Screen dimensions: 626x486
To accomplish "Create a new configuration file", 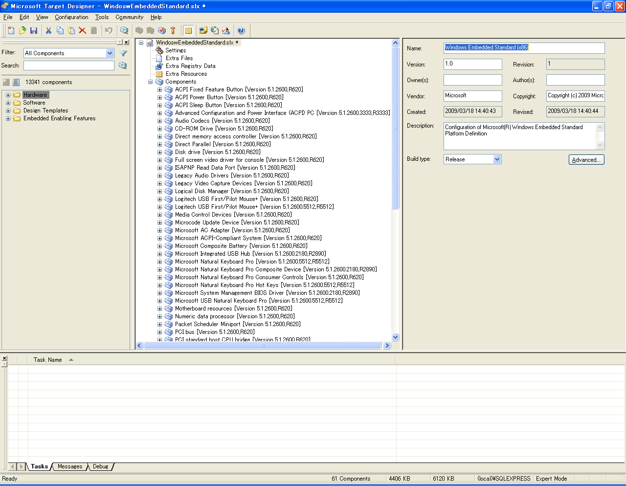I will (x=11, y=30).
